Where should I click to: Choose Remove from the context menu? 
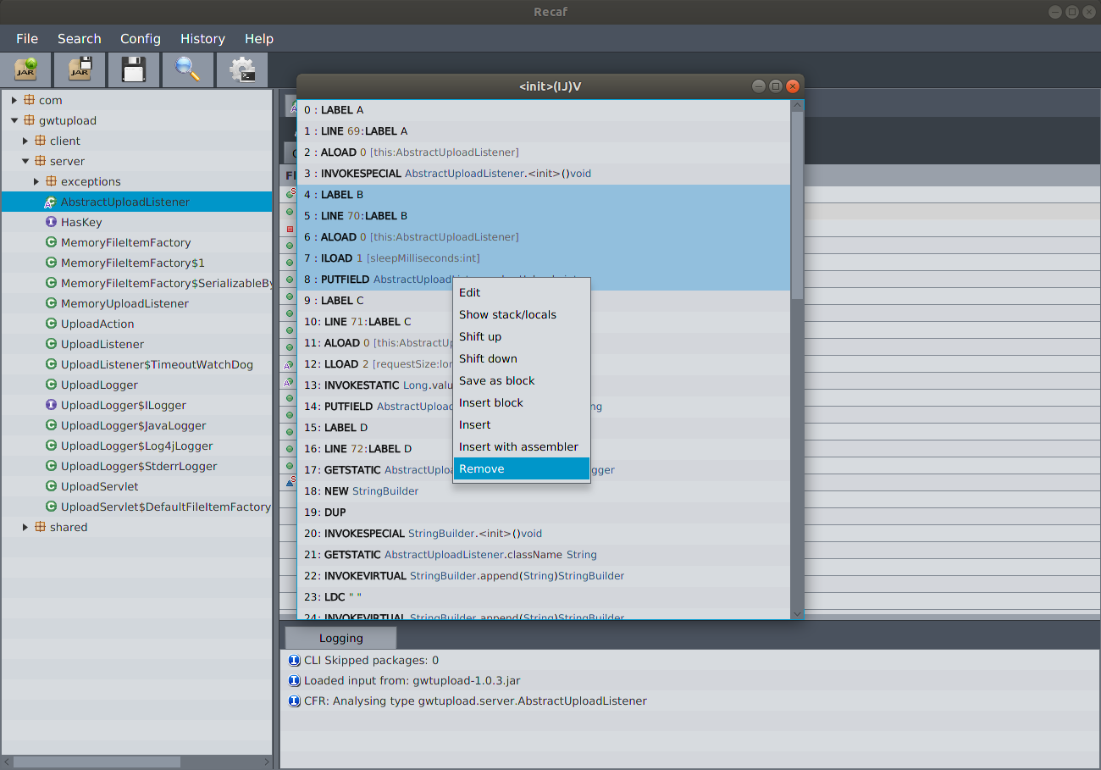point(481,468)
